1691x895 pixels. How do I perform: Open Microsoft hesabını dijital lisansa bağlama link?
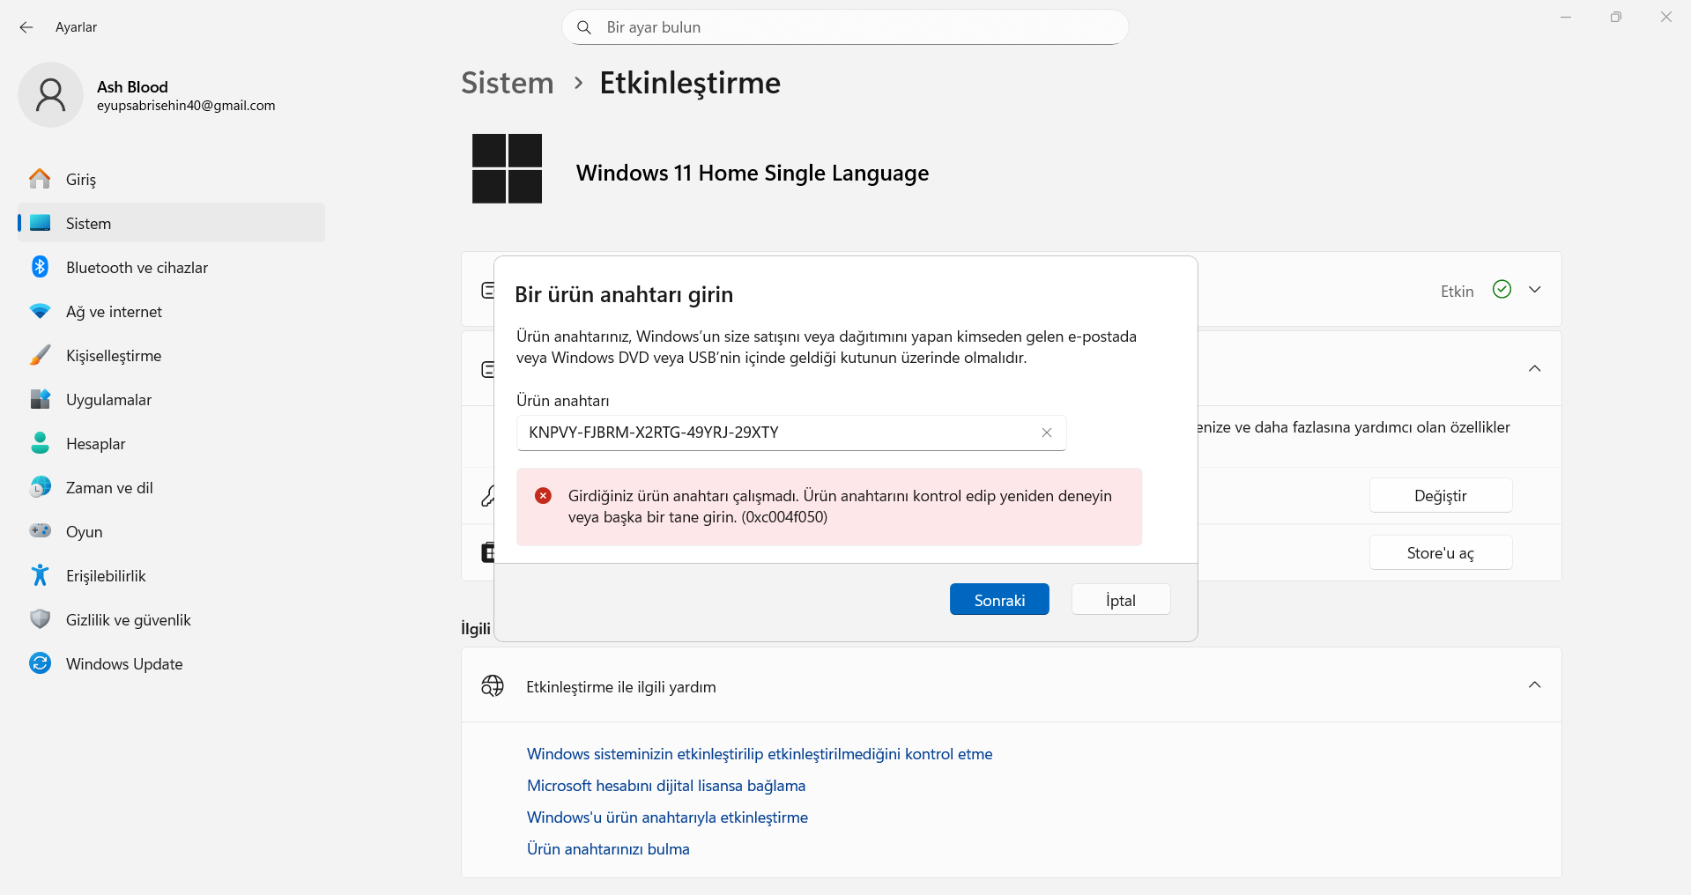[x=666, y=786]
